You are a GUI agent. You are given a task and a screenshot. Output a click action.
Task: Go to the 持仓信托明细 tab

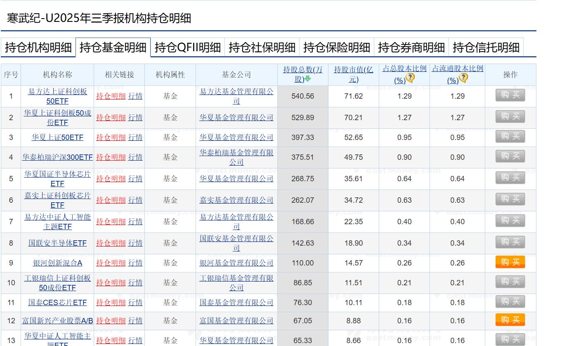point(486,47)
